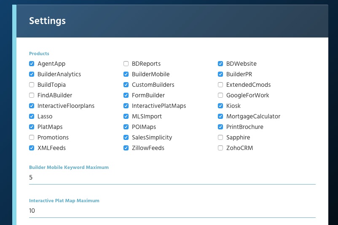Toggle the SalesSimplicity checkbox
The height and width of the screenshot is (225, 338).
point(126,137)
